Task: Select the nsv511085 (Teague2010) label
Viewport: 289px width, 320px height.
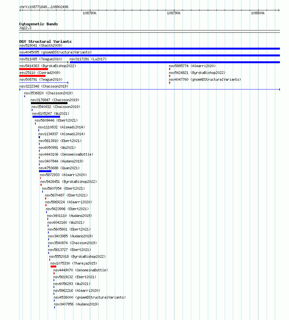Action: coord(41,59)
